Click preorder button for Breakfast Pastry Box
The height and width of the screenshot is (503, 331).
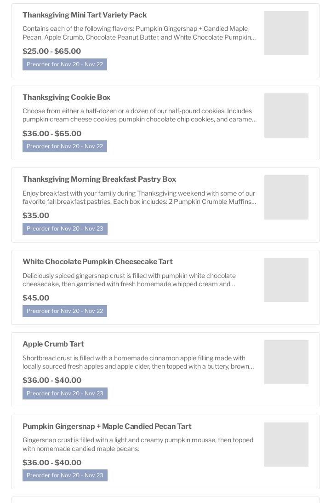(x=65, y=229)
